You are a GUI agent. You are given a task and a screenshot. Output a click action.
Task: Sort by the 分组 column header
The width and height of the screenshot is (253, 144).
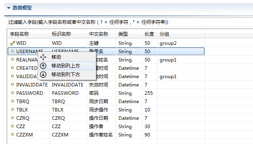[x=181, y=34]
